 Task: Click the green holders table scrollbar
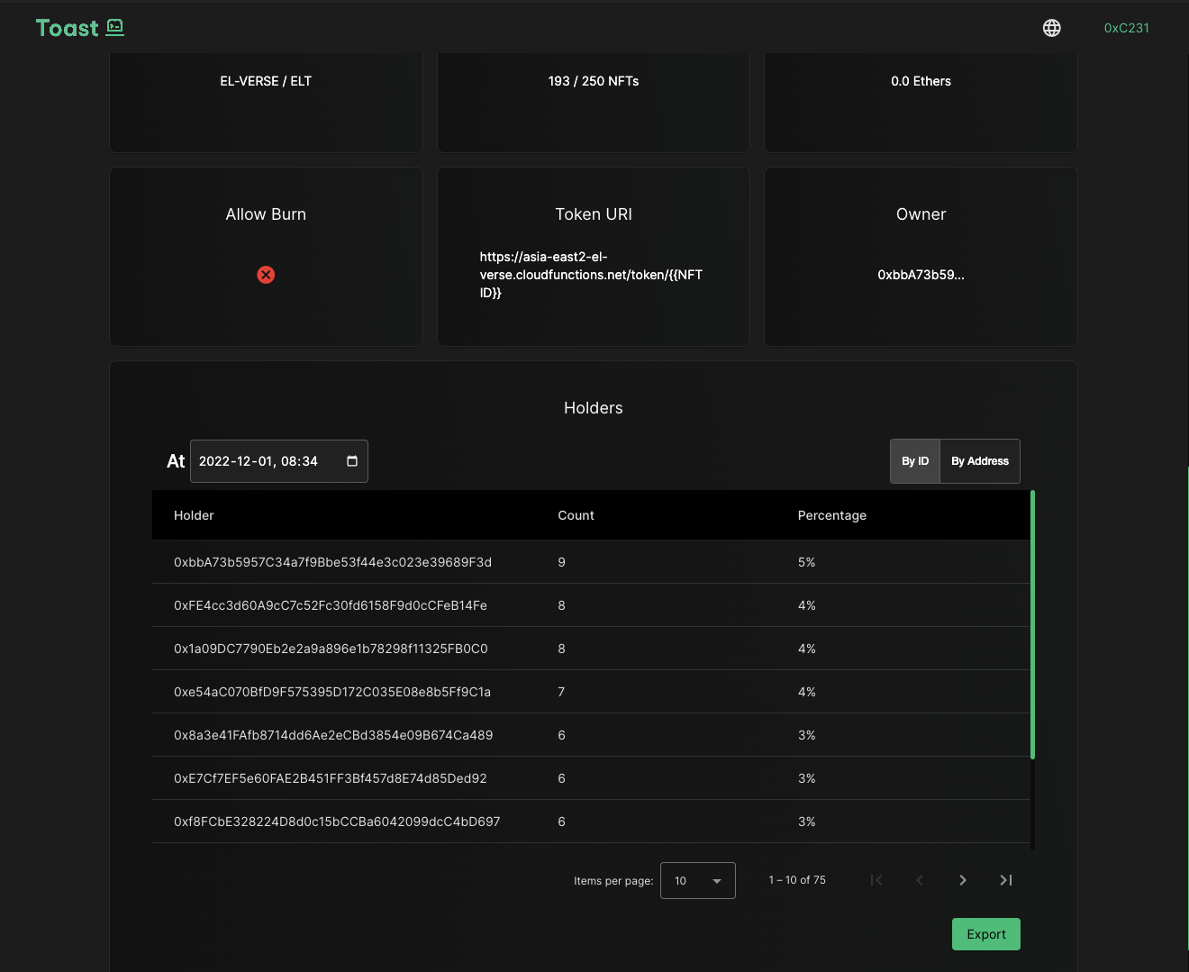[1032, 624]
